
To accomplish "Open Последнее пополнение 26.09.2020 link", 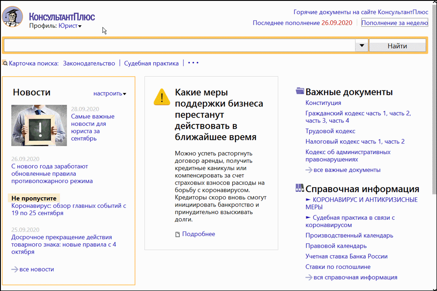I will point(303,23).
